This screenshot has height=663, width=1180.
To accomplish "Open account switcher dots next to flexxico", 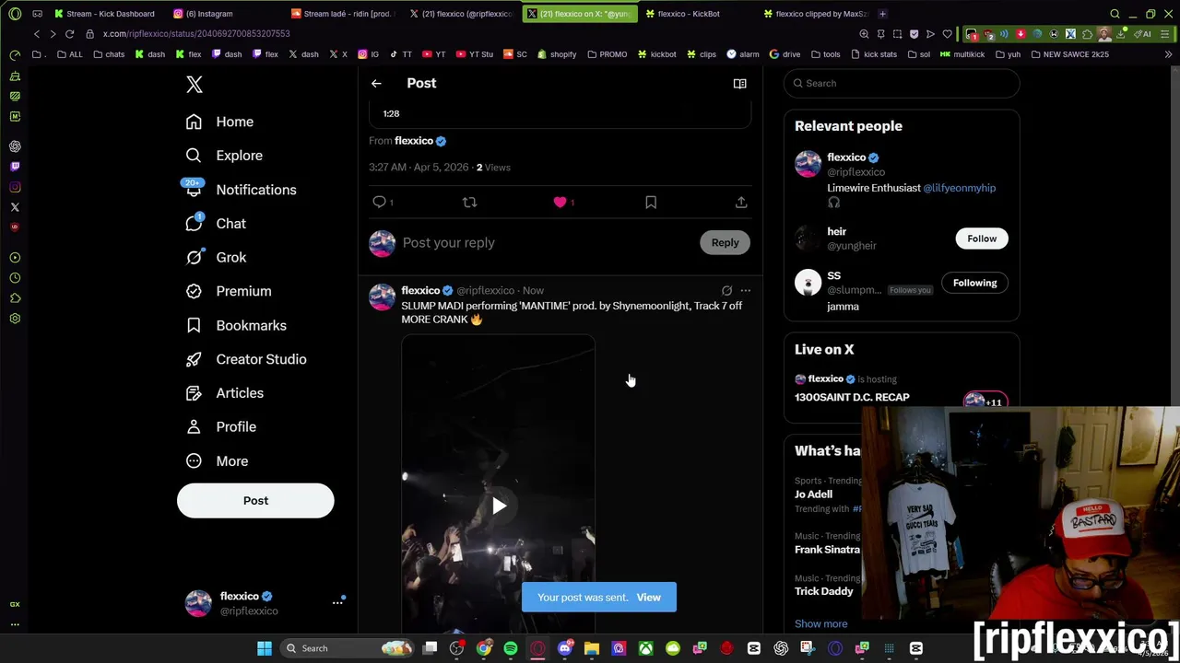I will tap(337, 602).
